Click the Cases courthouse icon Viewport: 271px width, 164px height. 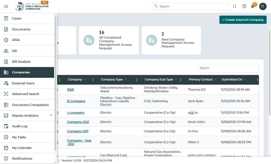(6, 18)
